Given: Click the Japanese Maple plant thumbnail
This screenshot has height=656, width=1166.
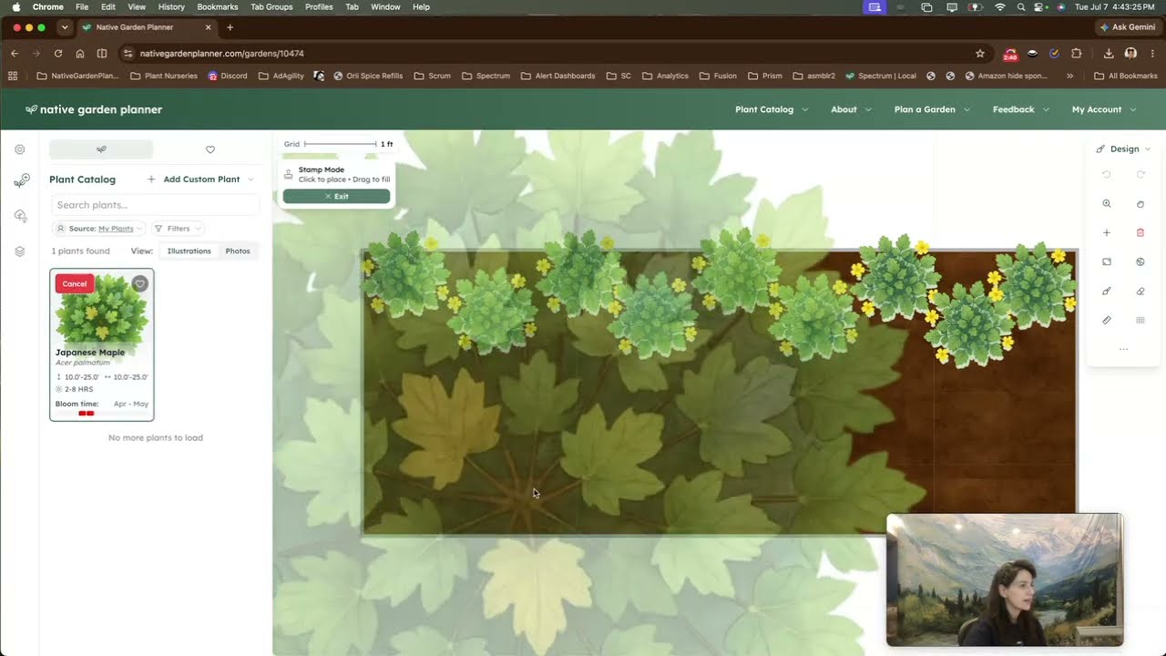Looking at the screenshot, I should 102,309.
